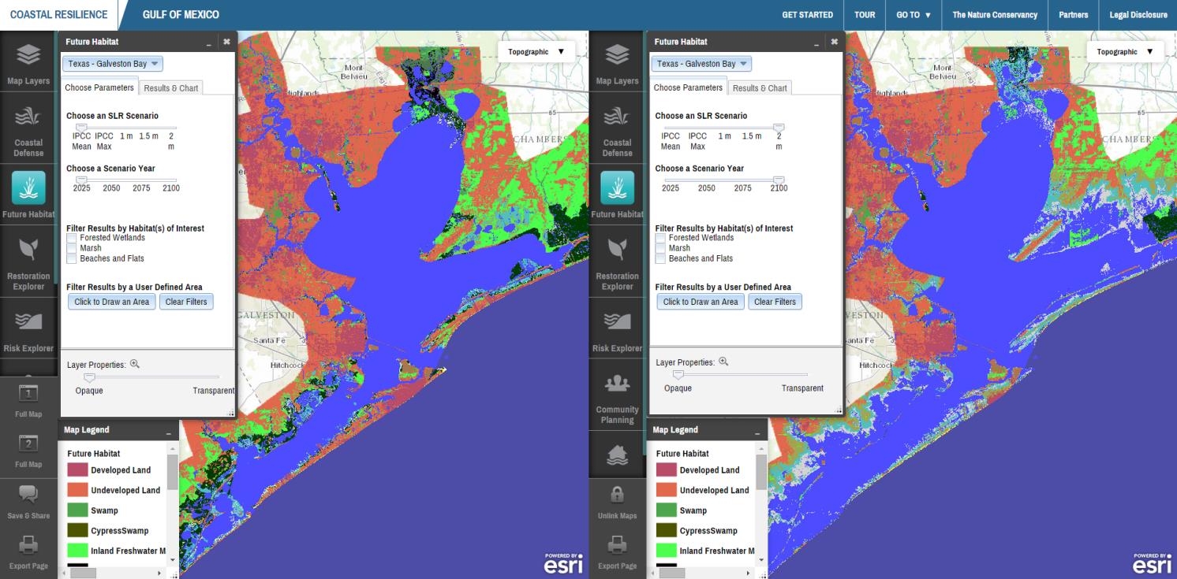This screenshot has width=1177, height=579.
Task: Open Community Planning in the right sidebar
Action: point(617,402)
